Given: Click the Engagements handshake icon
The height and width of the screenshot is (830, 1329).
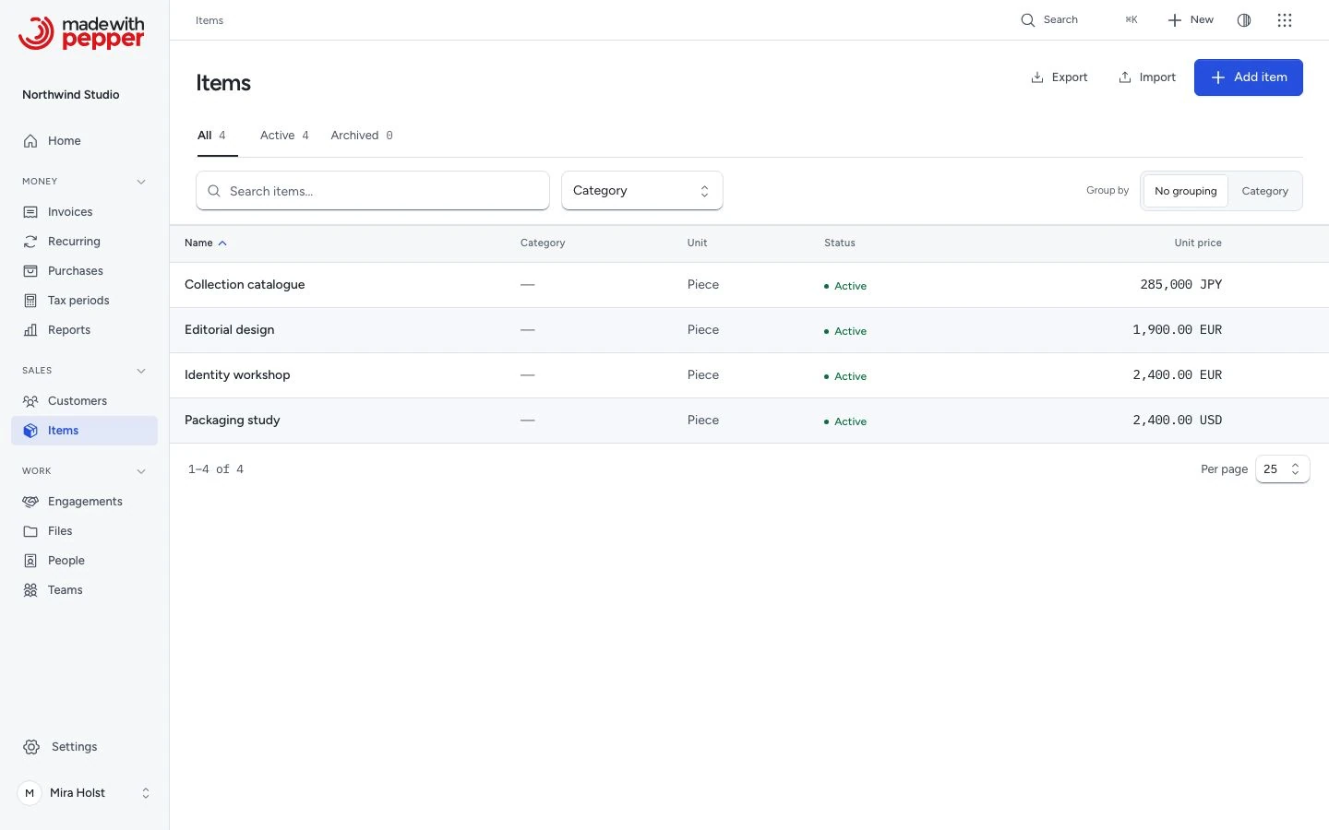Looking at the screenshot, I should (30, 502).
